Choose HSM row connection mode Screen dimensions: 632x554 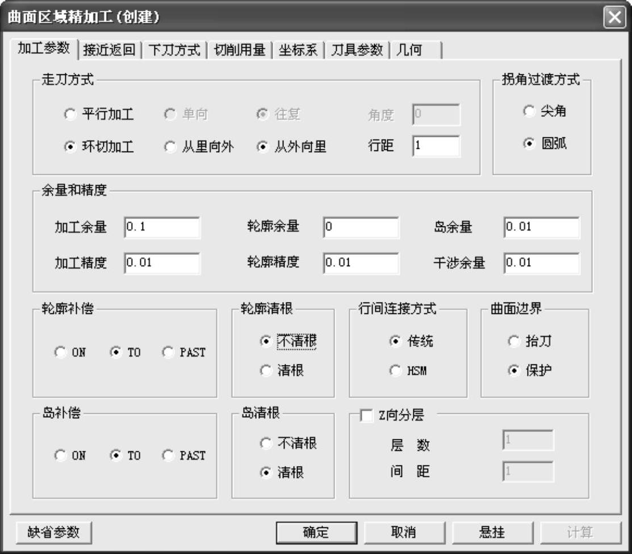(395, 371)
